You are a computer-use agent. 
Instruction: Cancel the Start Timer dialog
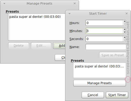pyautogui.click(x=93, y=95)
